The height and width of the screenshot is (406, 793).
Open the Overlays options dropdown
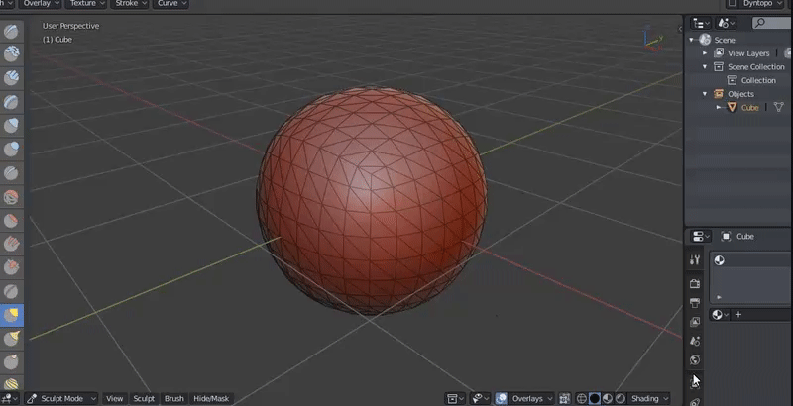(531, 398)
